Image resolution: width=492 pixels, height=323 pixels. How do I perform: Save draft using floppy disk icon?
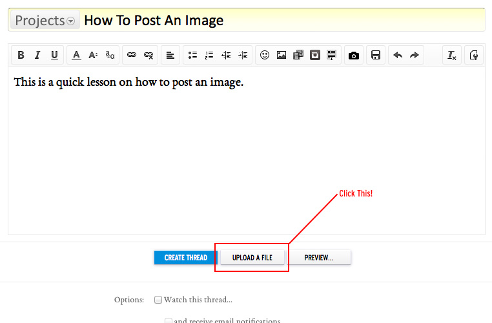point(376,56)
